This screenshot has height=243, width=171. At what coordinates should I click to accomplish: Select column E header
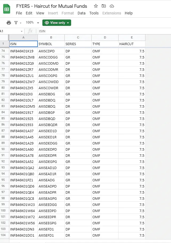pyautogui.click(x=132, y=37)
